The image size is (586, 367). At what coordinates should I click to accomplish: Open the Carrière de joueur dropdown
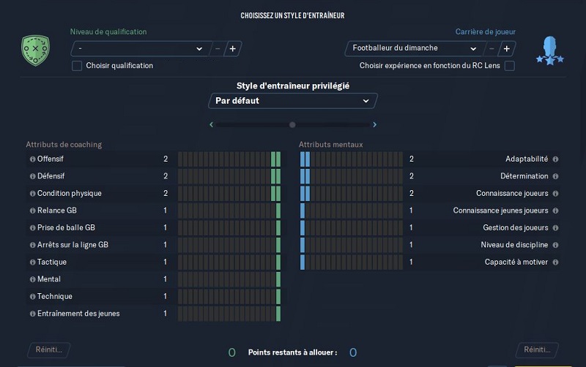(415, 48)
